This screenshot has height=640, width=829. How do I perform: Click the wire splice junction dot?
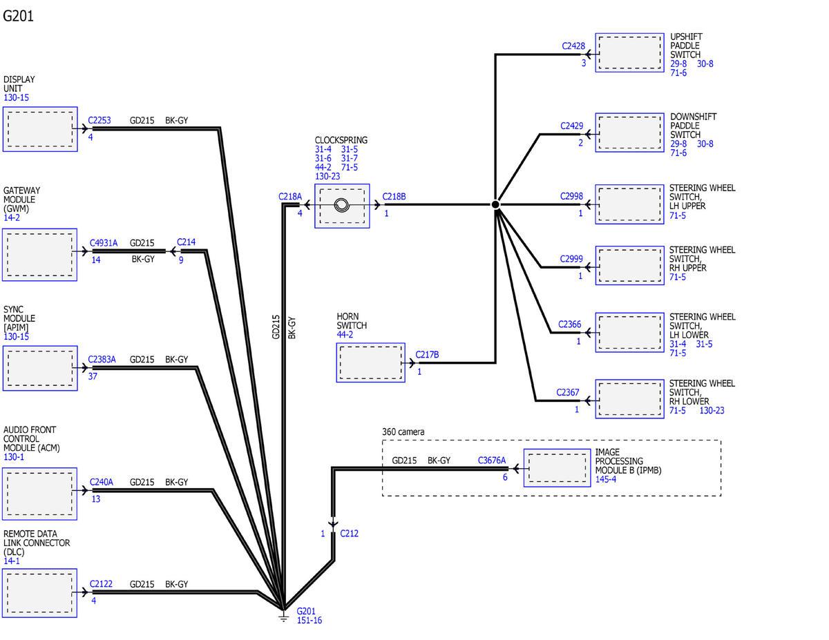[495, 205]
